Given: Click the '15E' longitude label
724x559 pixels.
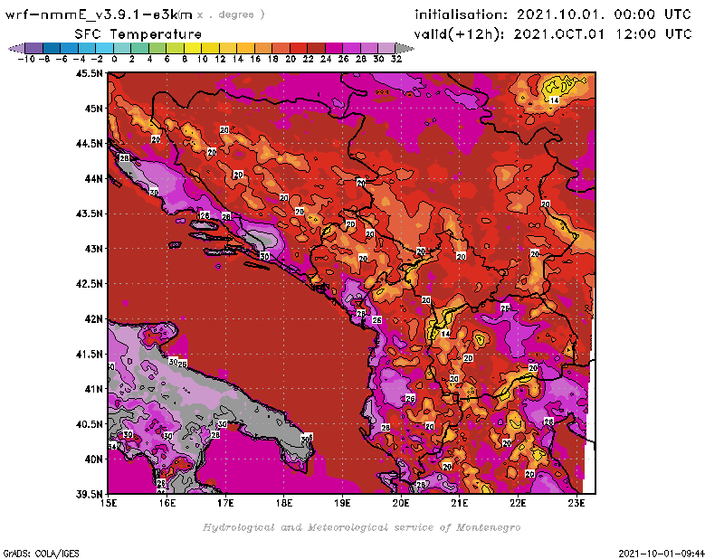Looking at the screenshot, I should pyautogui.click(x=109, y=503).
